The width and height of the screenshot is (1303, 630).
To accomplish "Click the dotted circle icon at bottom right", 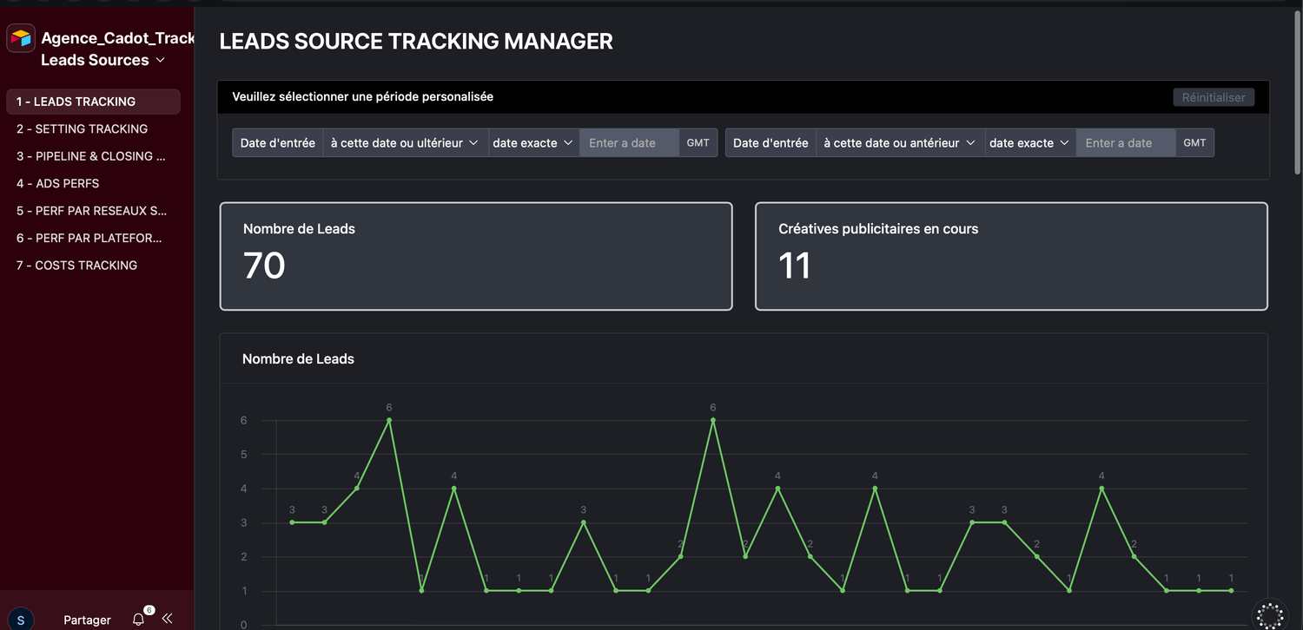I will [x=1269, y=614].
